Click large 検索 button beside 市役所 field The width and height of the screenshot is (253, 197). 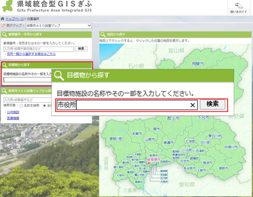213,104
